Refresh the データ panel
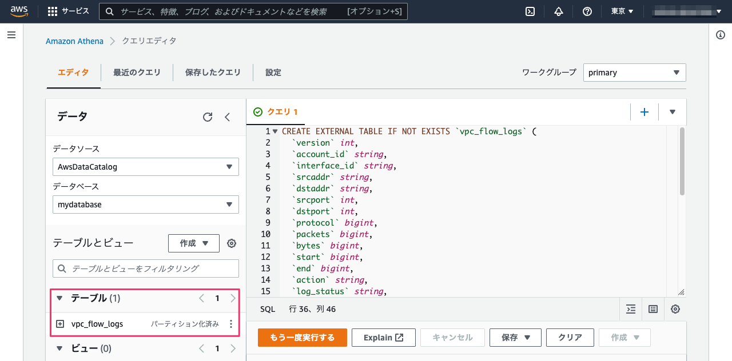 pos(208,117)
